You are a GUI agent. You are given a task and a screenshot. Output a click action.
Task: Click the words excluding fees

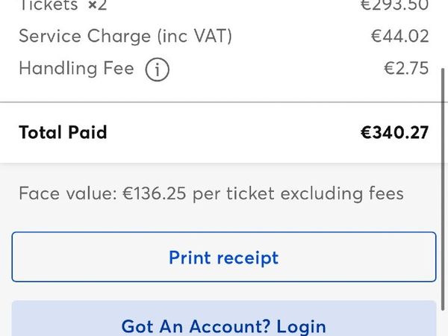tap(342, 193)
